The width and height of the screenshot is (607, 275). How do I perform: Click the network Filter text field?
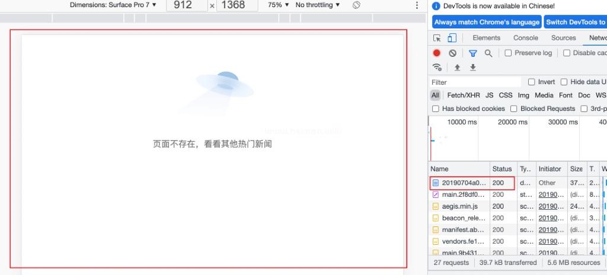474,82
